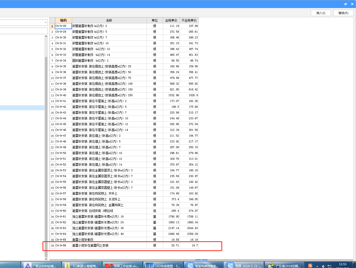Click the volume speaker tray icon
Viewport: 356px width, 268px height.
click(323, 266)
